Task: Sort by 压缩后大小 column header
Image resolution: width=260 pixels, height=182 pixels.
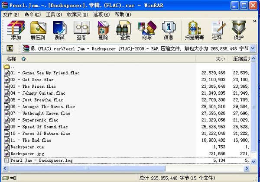Action: 239,59
